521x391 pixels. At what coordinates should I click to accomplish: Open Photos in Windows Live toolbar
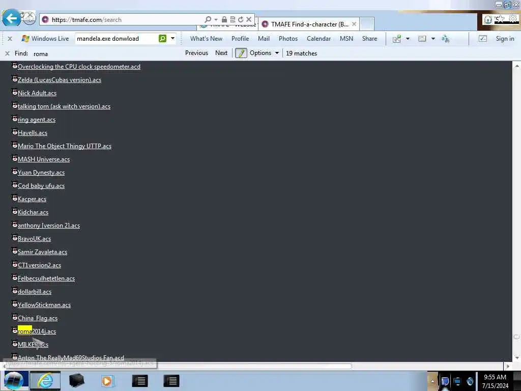[x=288, y=39]
